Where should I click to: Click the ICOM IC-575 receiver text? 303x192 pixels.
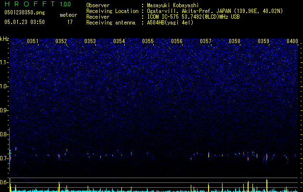[193, 17]
